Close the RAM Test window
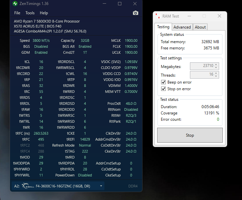This screenshot has height=200, width=242. 219,16
